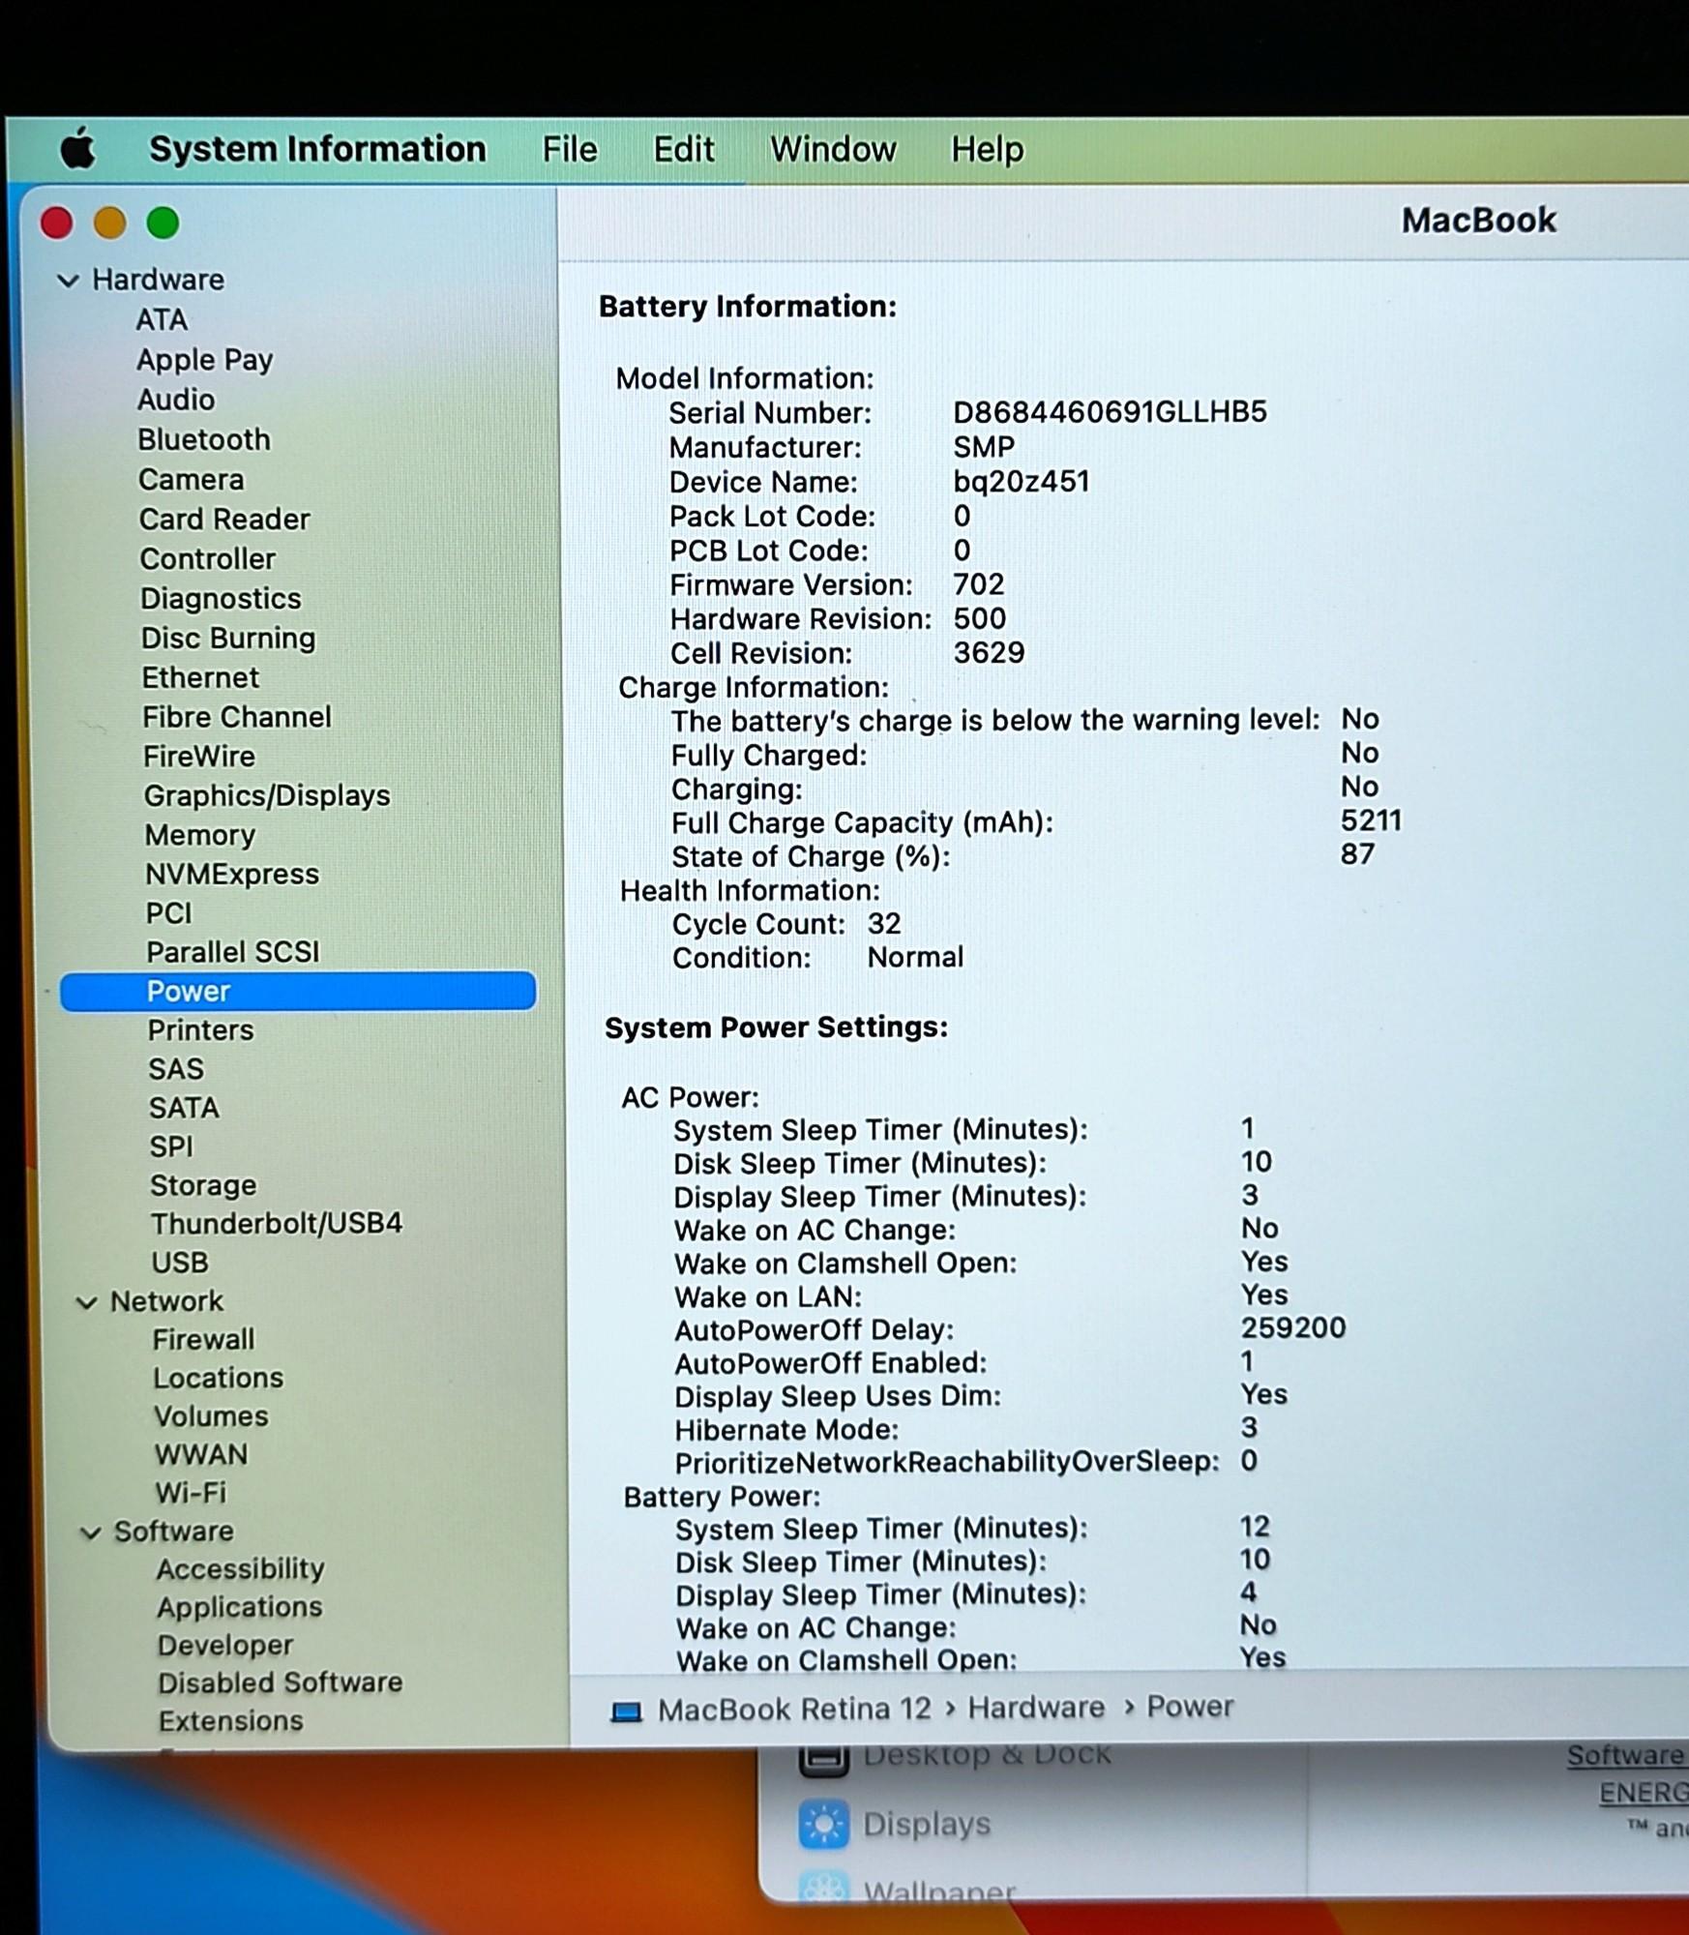
Task: Open the Help menu
Action: (987, 149)
